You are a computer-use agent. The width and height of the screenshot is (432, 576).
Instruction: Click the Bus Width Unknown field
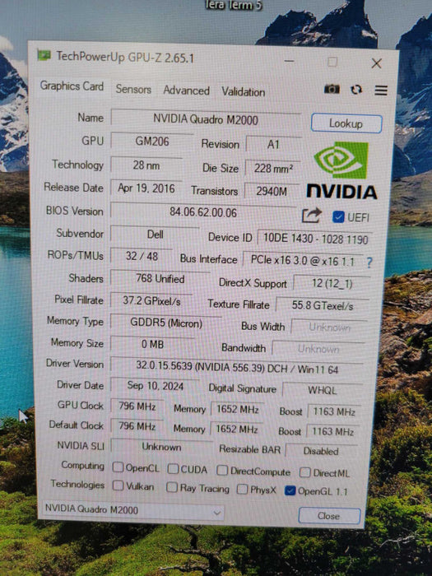click(329, 327)
